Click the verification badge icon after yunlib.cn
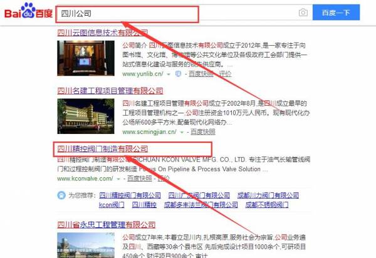The image size is (376, 258). tap(179, 73)
